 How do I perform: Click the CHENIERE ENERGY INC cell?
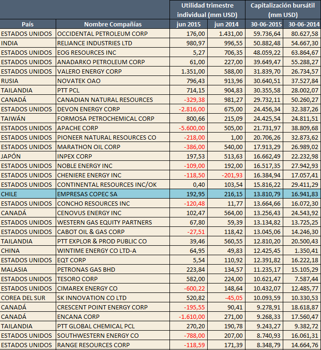pos(113,175)
